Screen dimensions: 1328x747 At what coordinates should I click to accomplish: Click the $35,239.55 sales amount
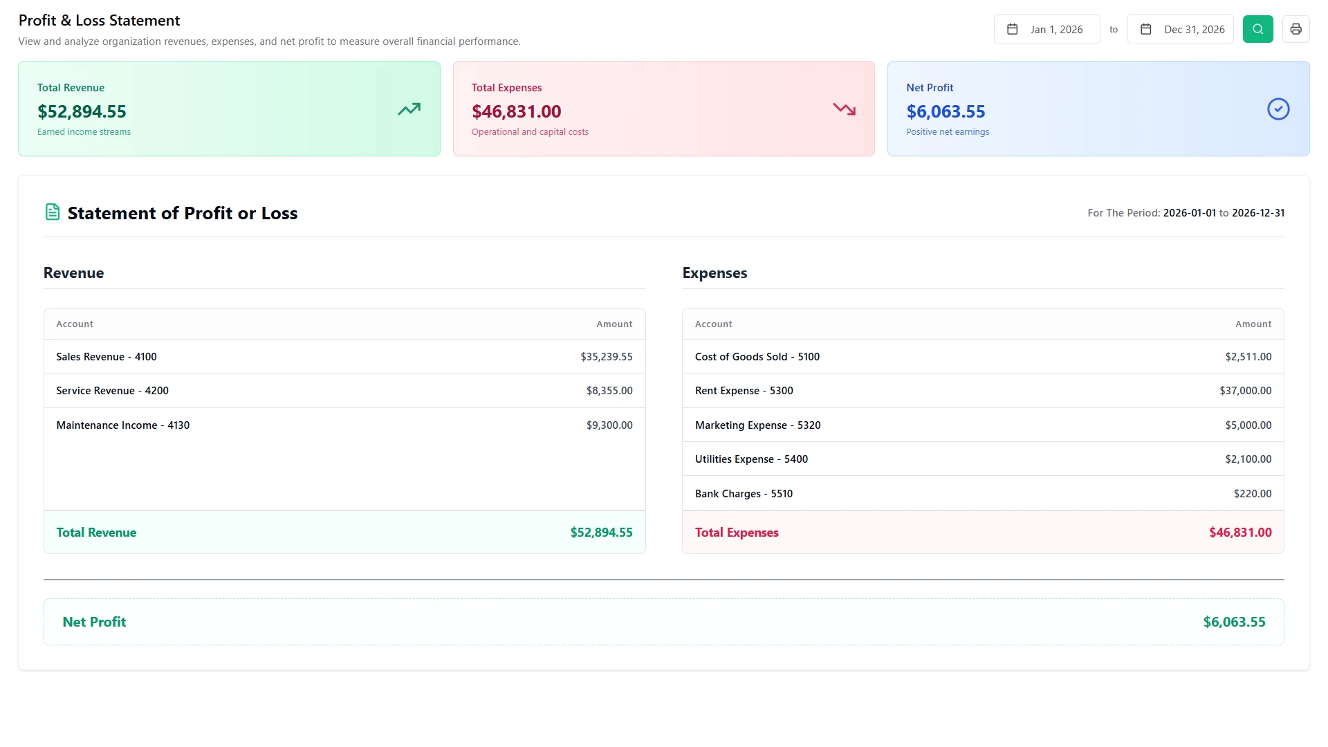[607, 357]
